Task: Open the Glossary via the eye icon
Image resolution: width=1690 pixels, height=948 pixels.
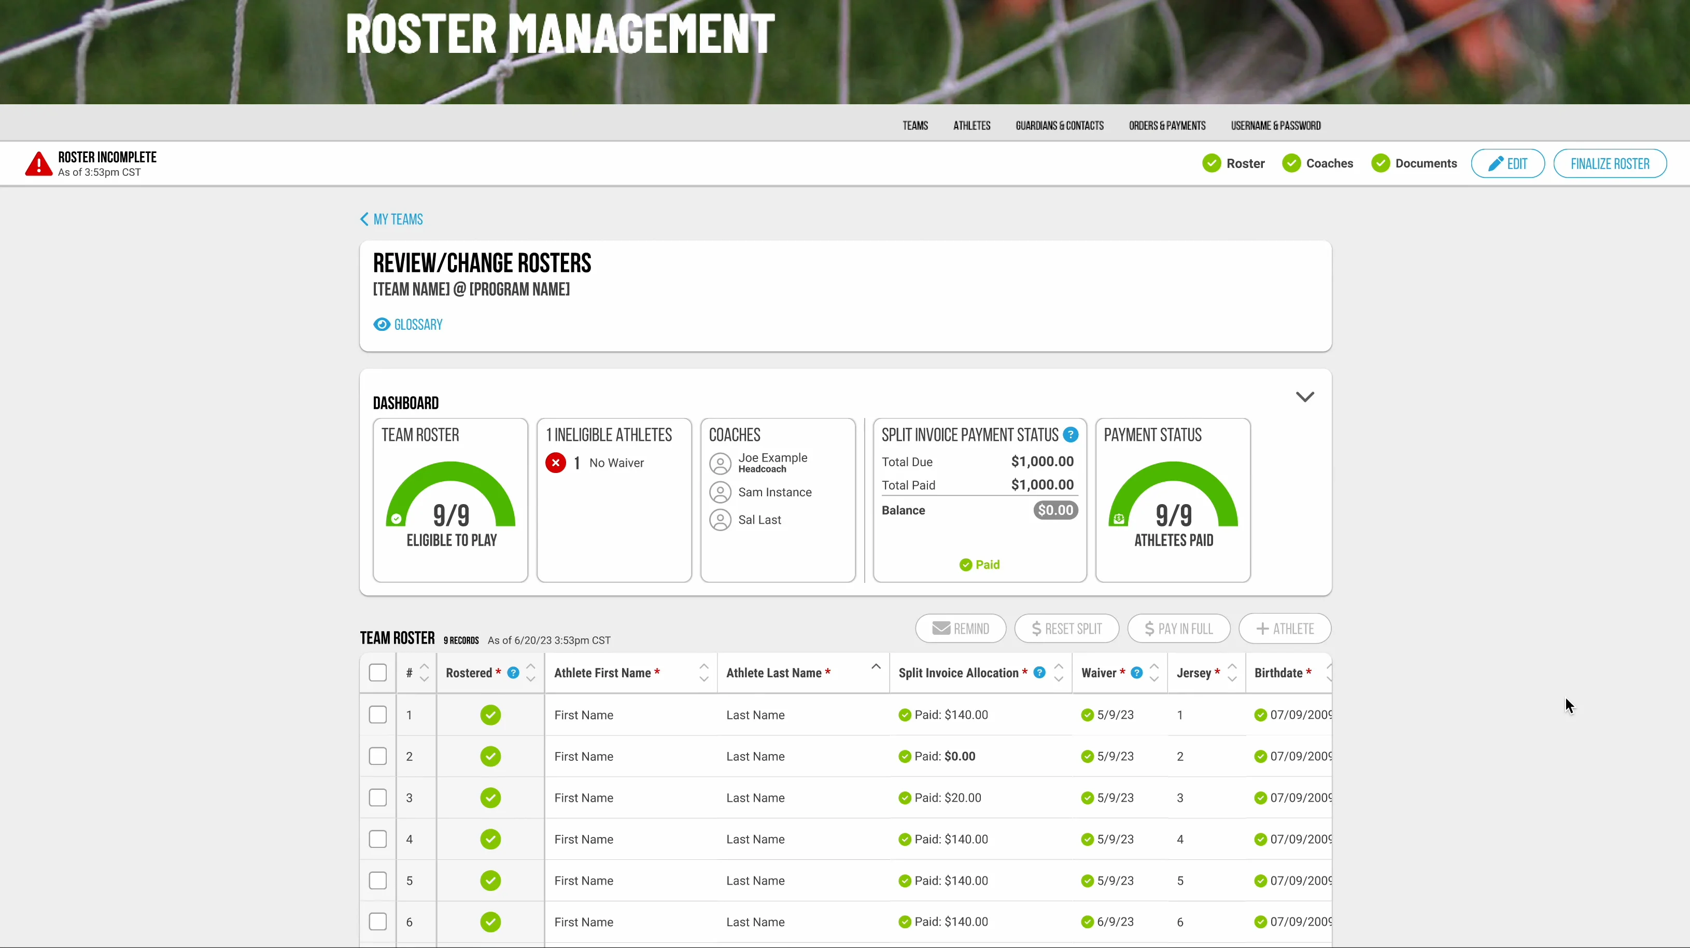Action: tap(381, 324)
